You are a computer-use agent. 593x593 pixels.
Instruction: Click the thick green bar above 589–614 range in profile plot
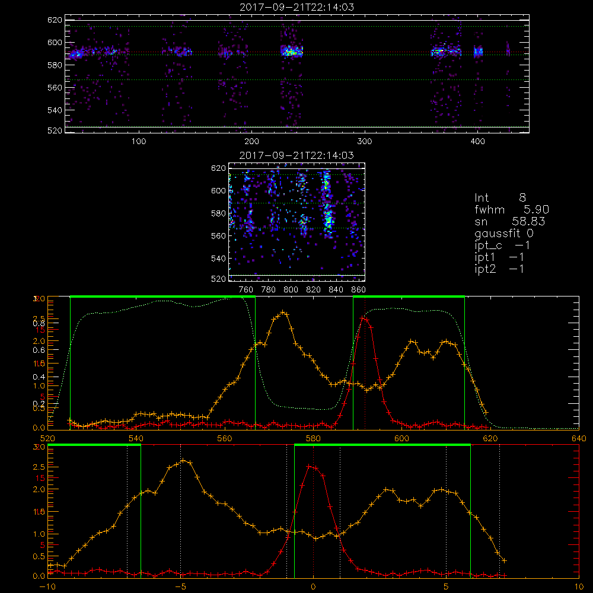(409, 296)
